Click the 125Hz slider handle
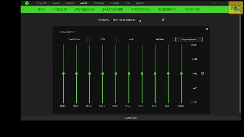Viewport: 244px width, 137px height. click(x=90, y=73)
